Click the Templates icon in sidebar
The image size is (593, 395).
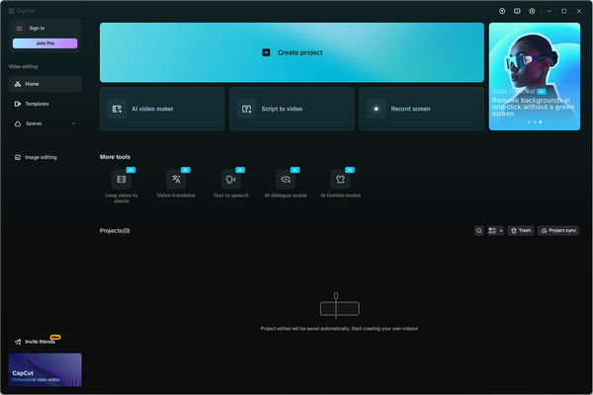tap(18, 104)
